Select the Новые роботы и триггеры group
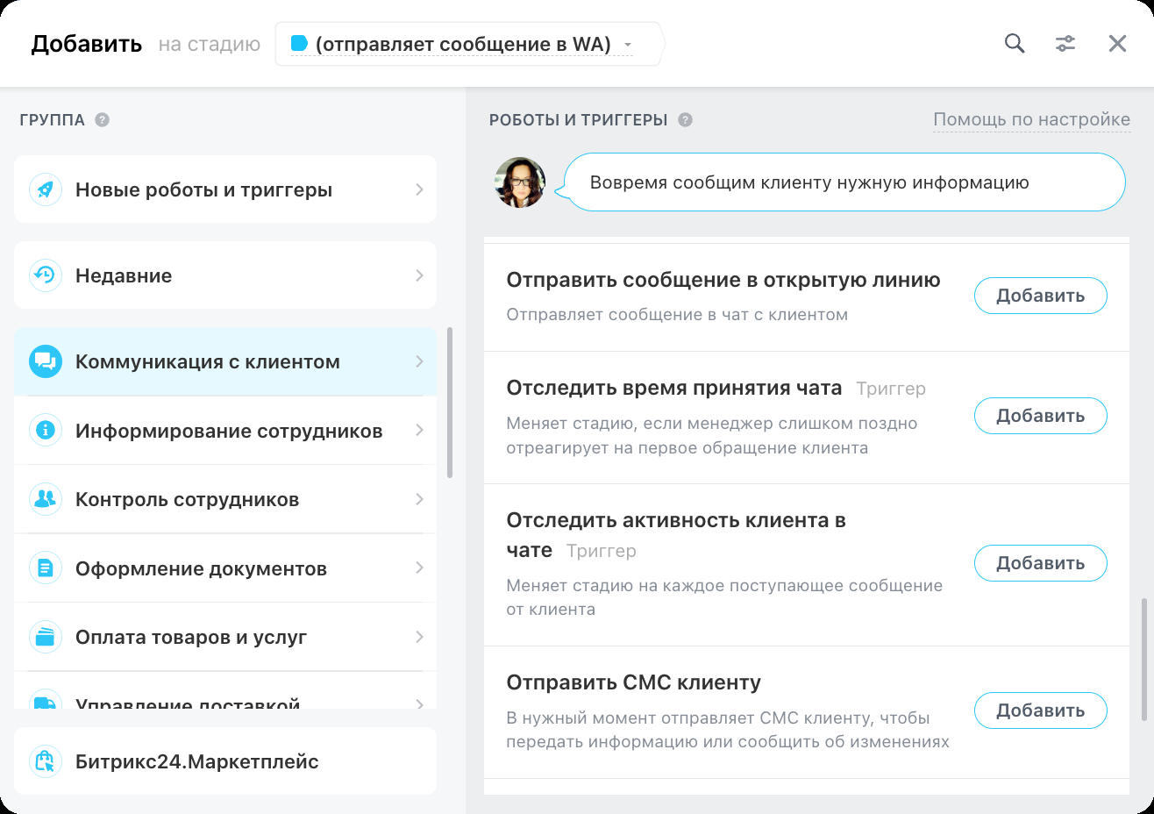 pos(225,189)
